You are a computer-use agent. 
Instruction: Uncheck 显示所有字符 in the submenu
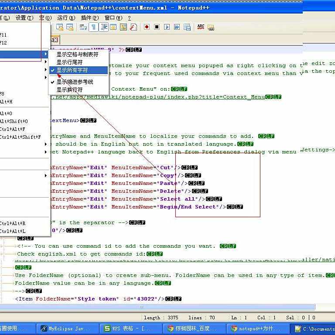coord(72,70)
